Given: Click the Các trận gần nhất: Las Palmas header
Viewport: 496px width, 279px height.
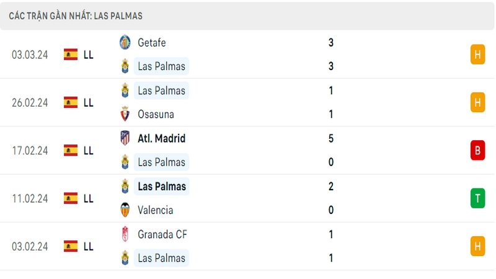Looking at the screenshot, I should (x=76, y=16).
